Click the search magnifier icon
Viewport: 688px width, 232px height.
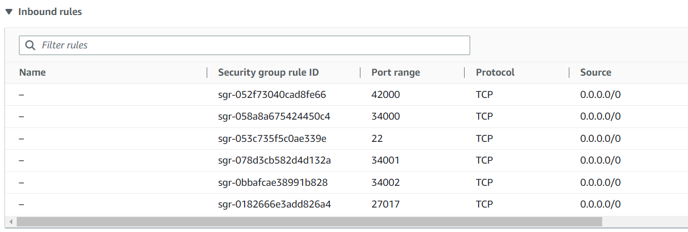(30, 45)
